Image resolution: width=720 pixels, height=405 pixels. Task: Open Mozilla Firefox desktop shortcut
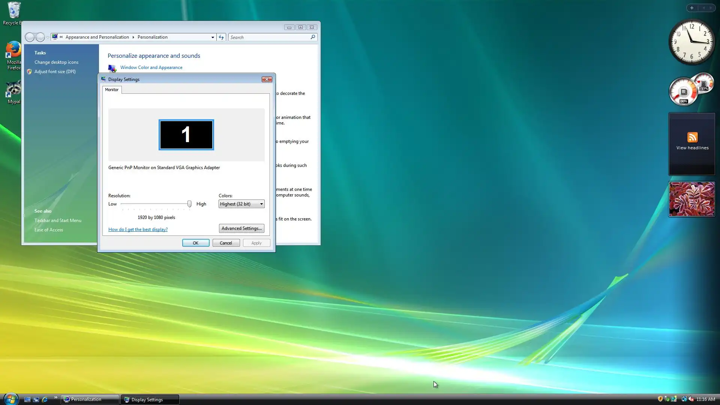tap(13, 51)
